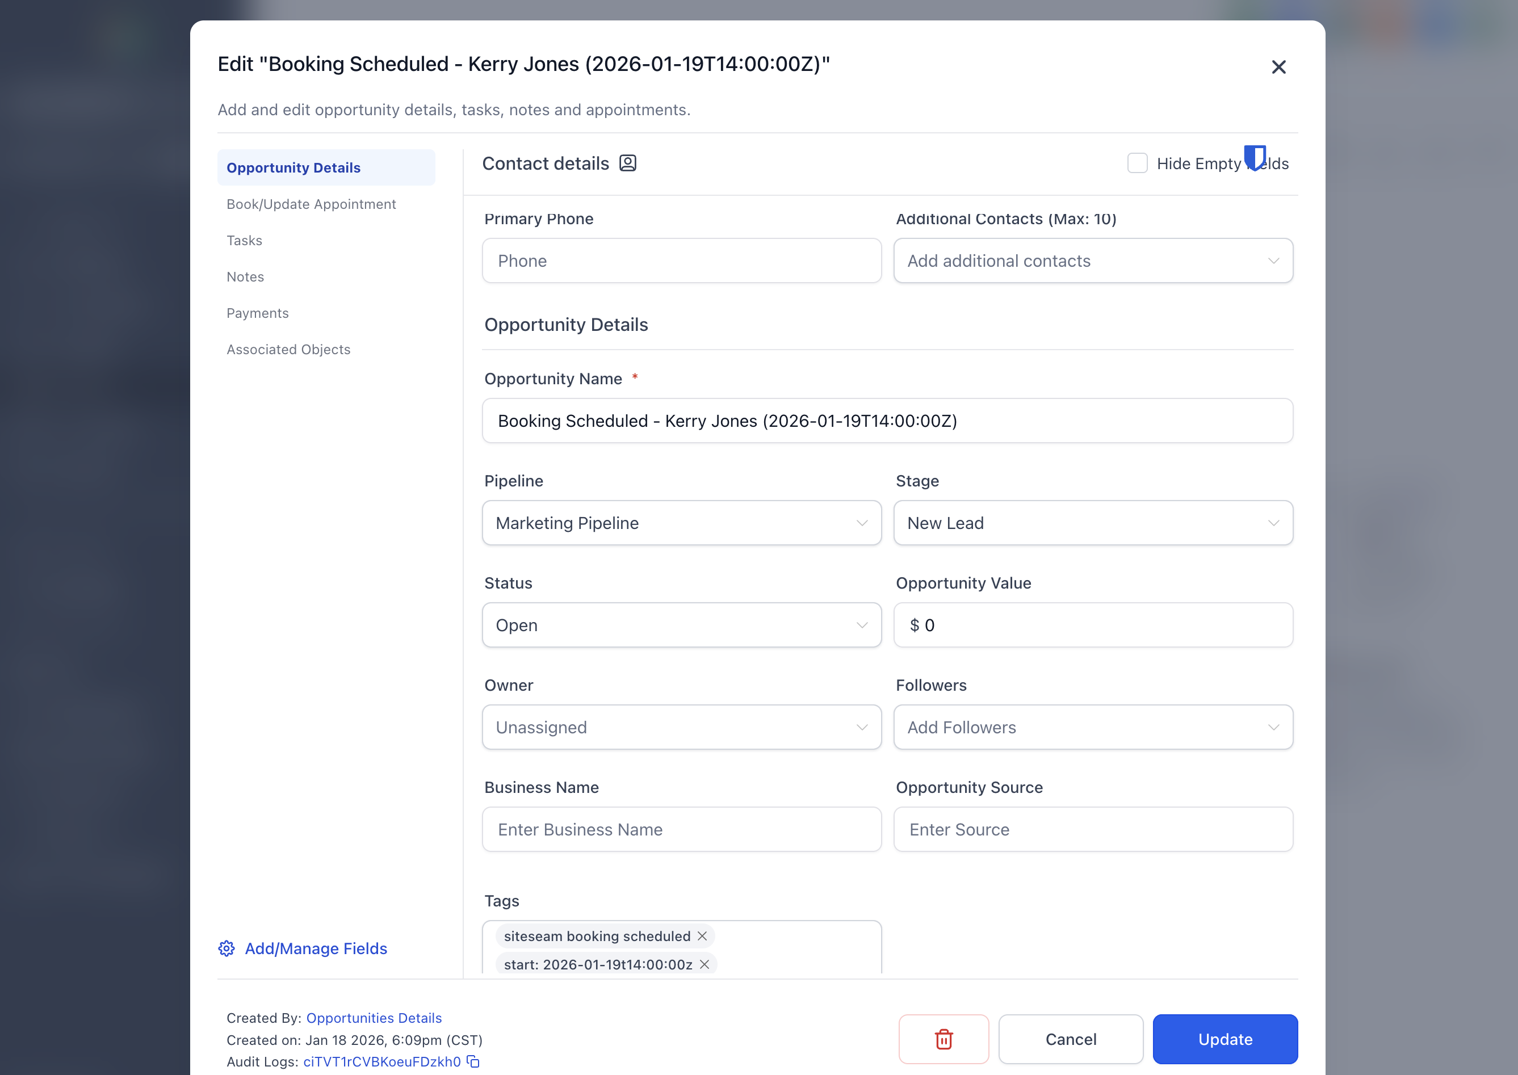Viewport: 1518px width, 1075px height.
Task: Focus the Enter Source field
Action: 1093,829
